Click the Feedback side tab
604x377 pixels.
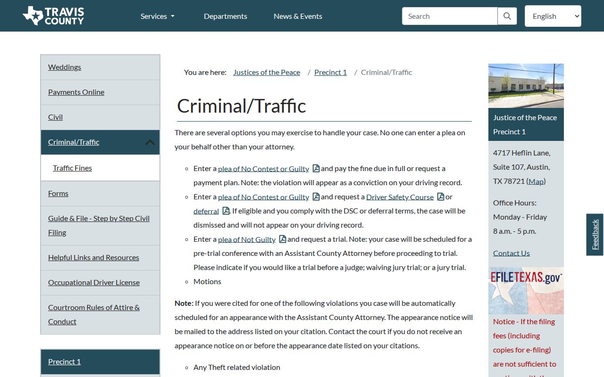pos(595,235)
